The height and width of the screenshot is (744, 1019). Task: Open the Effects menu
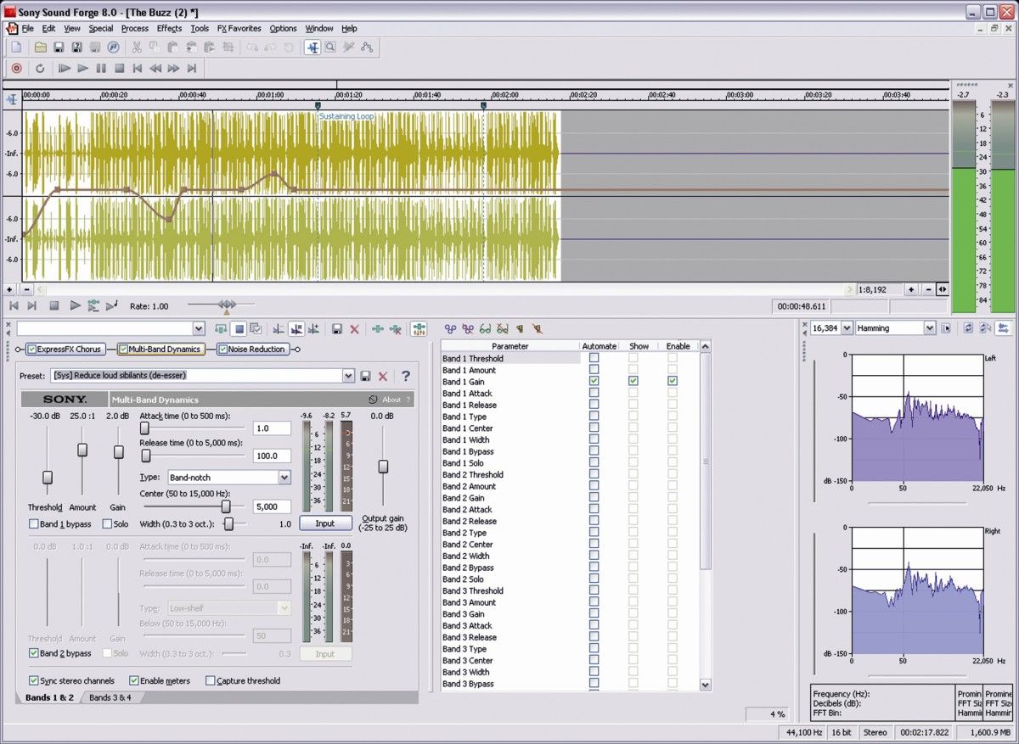click(169, 28)
